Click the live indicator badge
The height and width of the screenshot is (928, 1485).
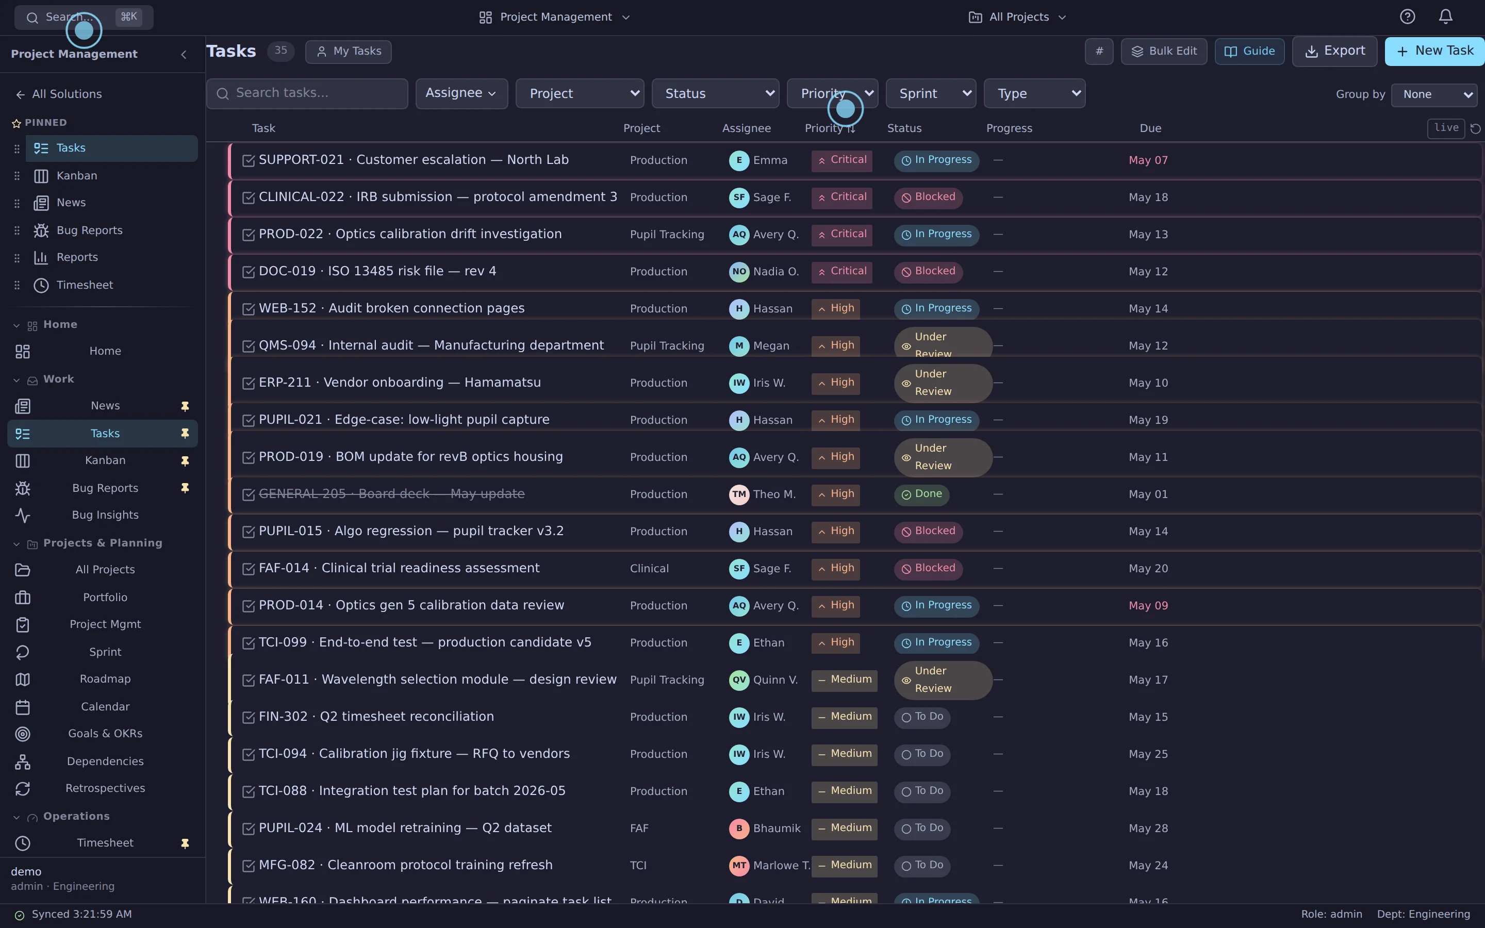coord(1446,128)
